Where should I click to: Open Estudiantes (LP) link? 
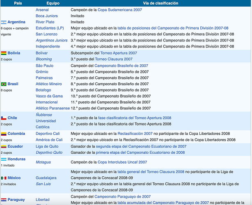(x=50, y=28)
